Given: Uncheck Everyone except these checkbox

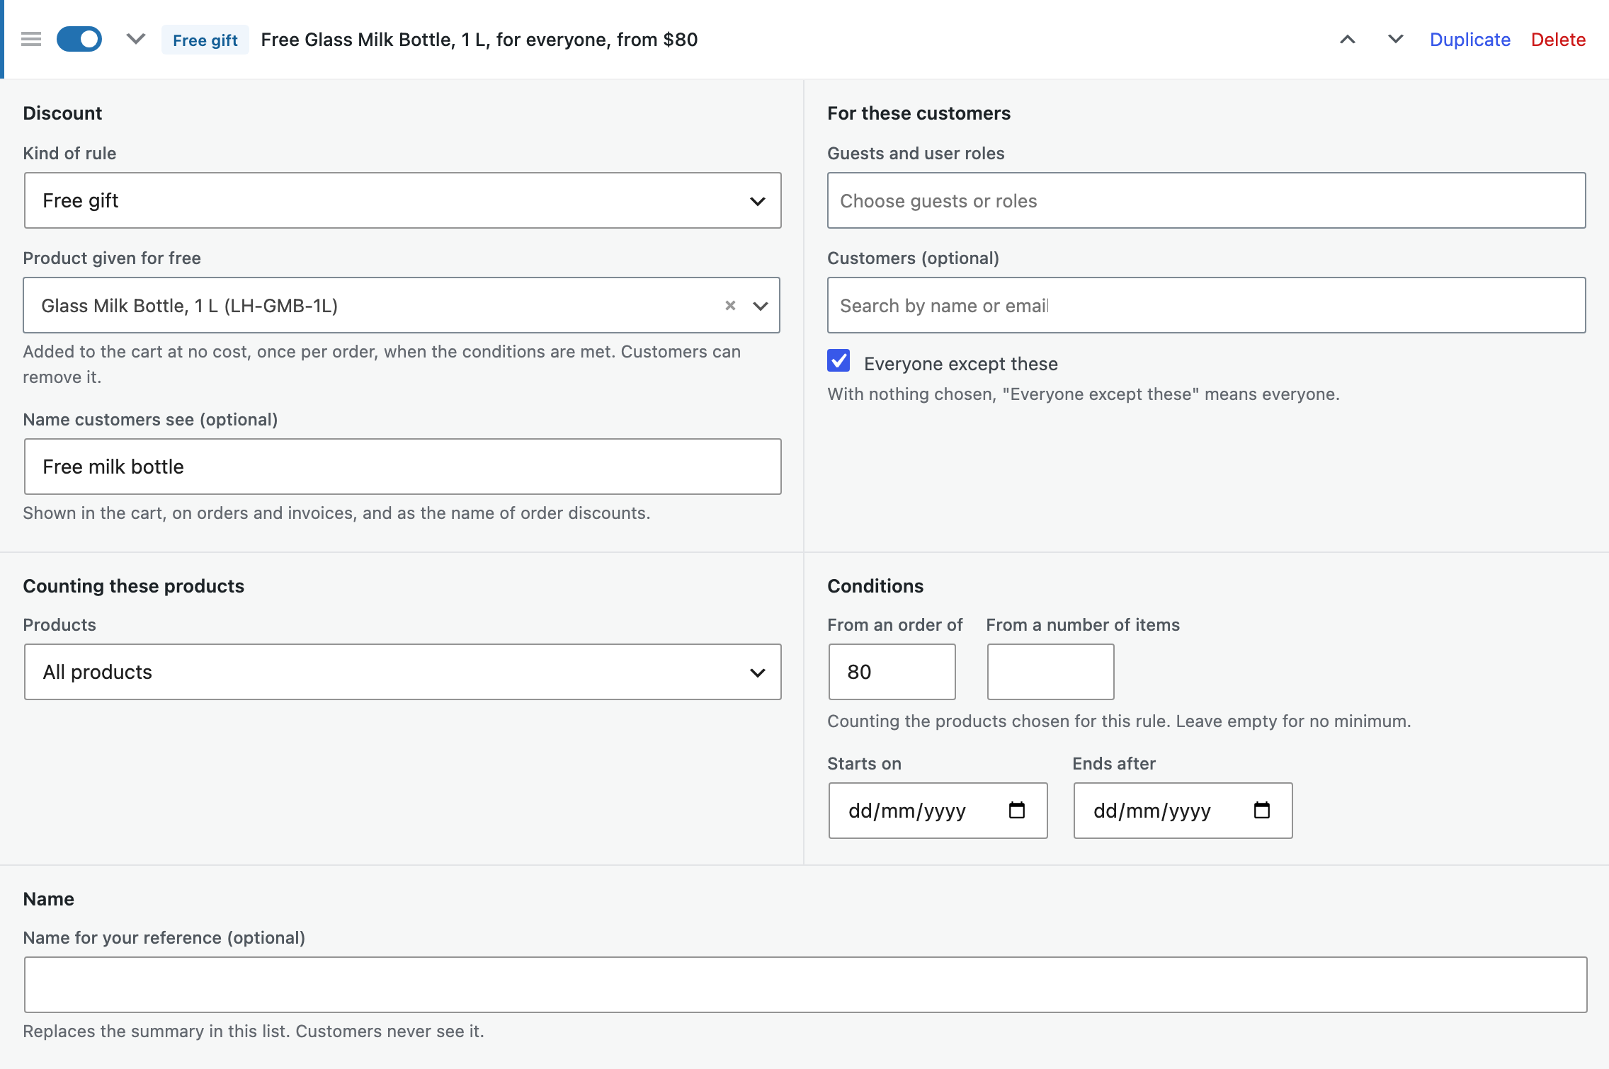Looking at the screenshot, I should (839, 361).
